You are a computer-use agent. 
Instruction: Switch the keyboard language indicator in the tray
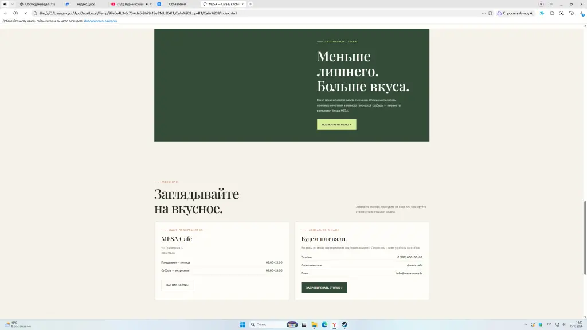(x=549, y=324)
